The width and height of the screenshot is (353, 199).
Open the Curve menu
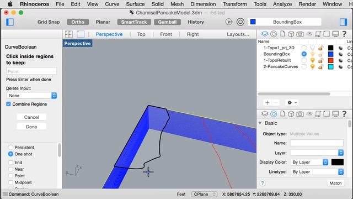pos(112,4)
